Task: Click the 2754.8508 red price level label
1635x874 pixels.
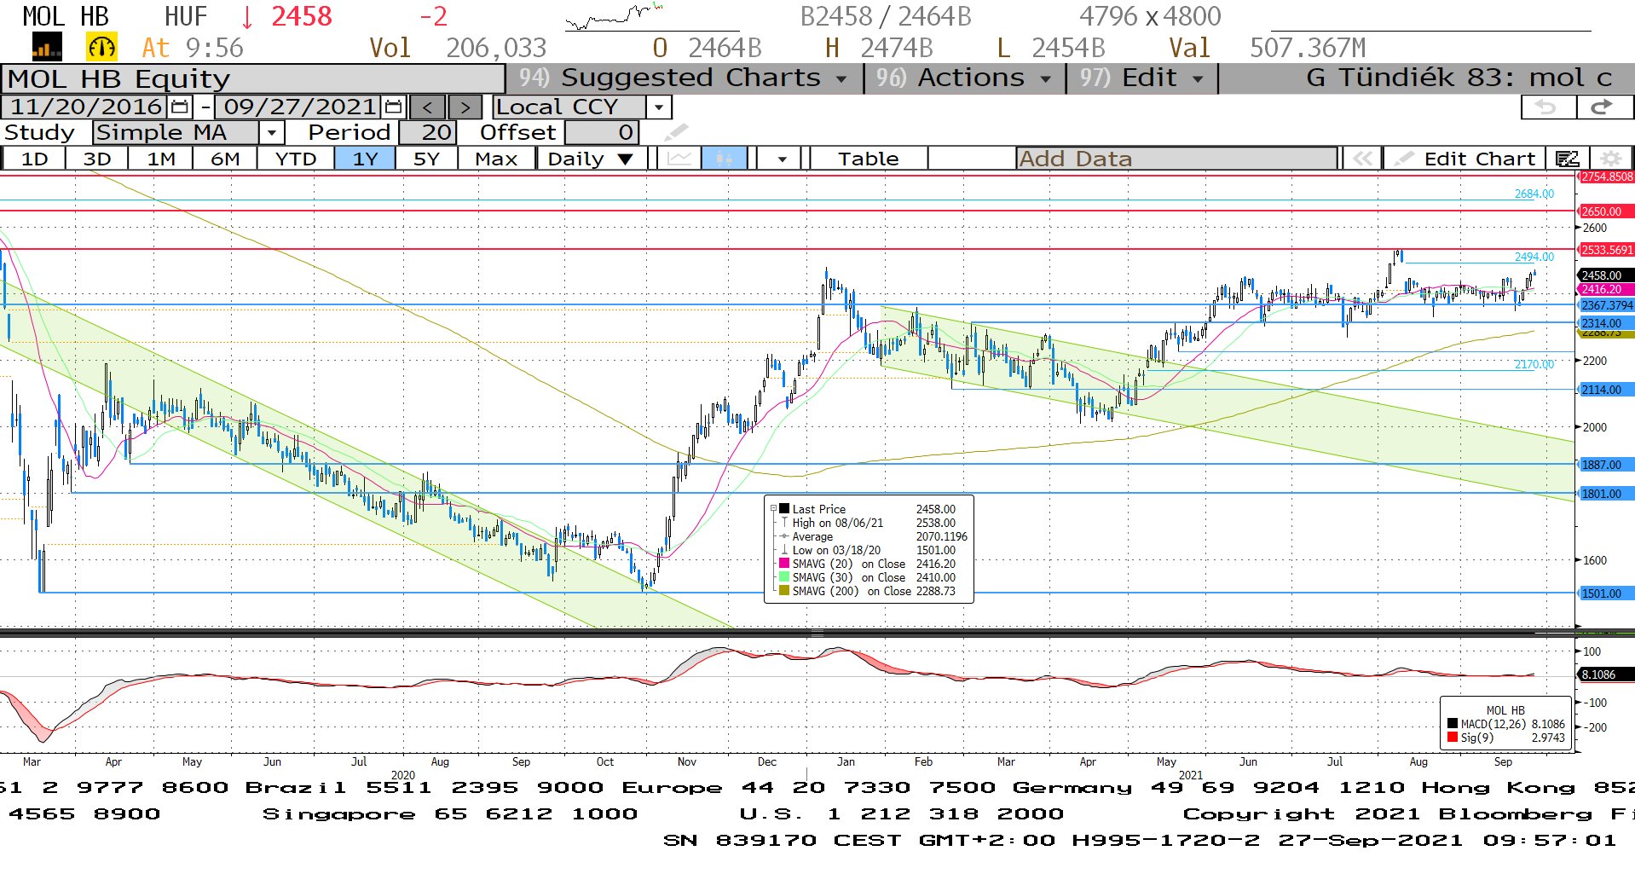Action: 1607,177
